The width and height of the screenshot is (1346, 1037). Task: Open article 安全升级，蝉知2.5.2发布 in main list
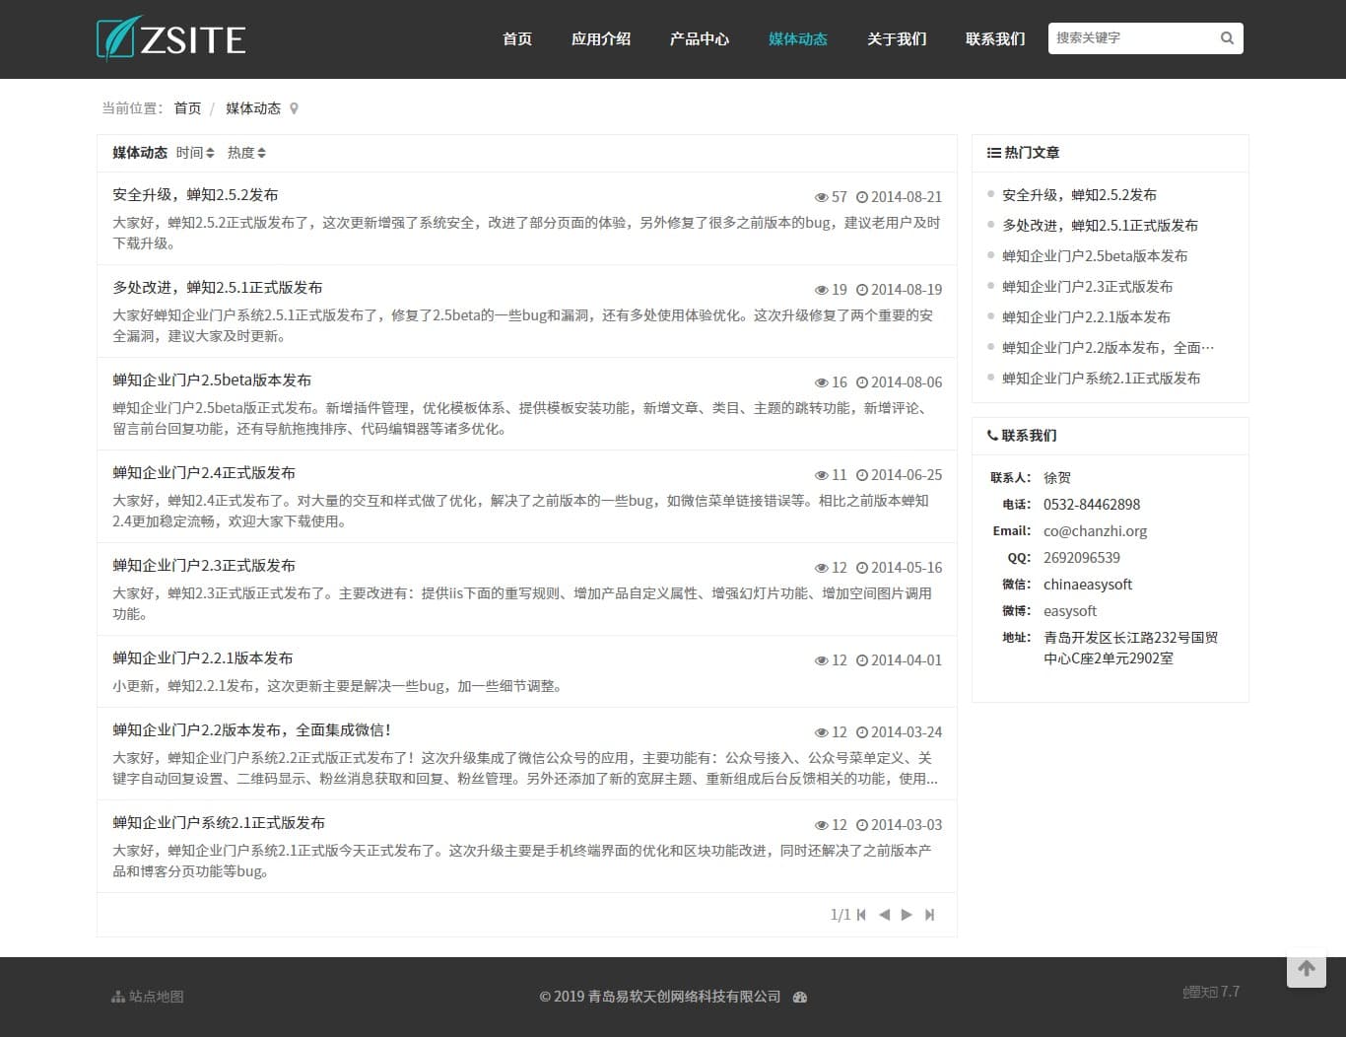click(195, 195)
